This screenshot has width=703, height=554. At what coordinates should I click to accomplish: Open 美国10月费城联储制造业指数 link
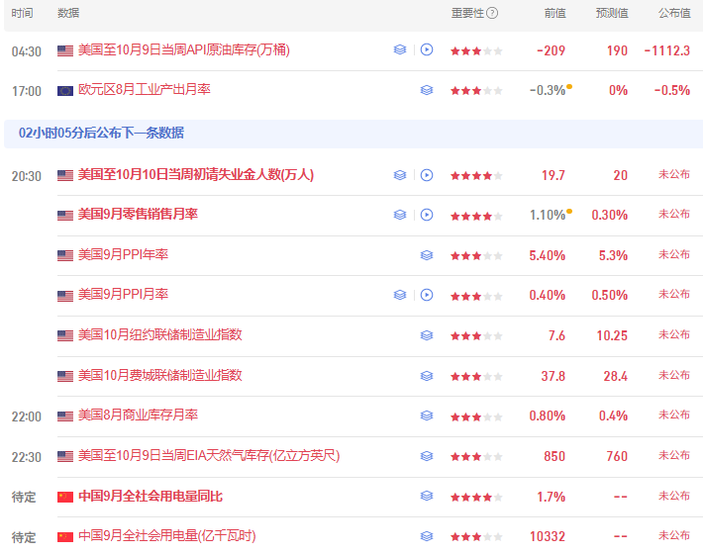click(160, 375)
